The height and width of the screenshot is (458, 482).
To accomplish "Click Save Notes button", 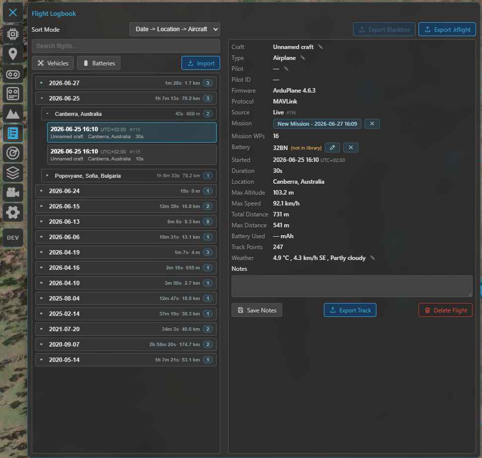I will click(257, 310).
